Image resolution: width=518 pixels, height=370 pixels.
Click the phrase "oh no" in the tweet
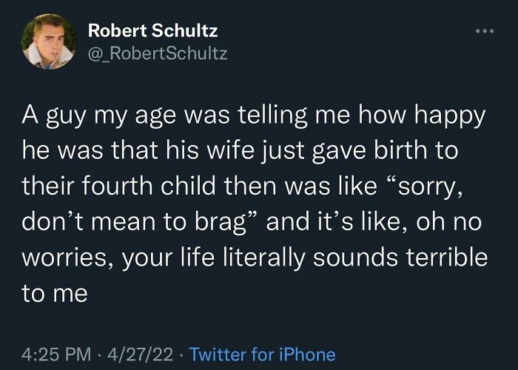pyautogui.click(x=448, y=223)
